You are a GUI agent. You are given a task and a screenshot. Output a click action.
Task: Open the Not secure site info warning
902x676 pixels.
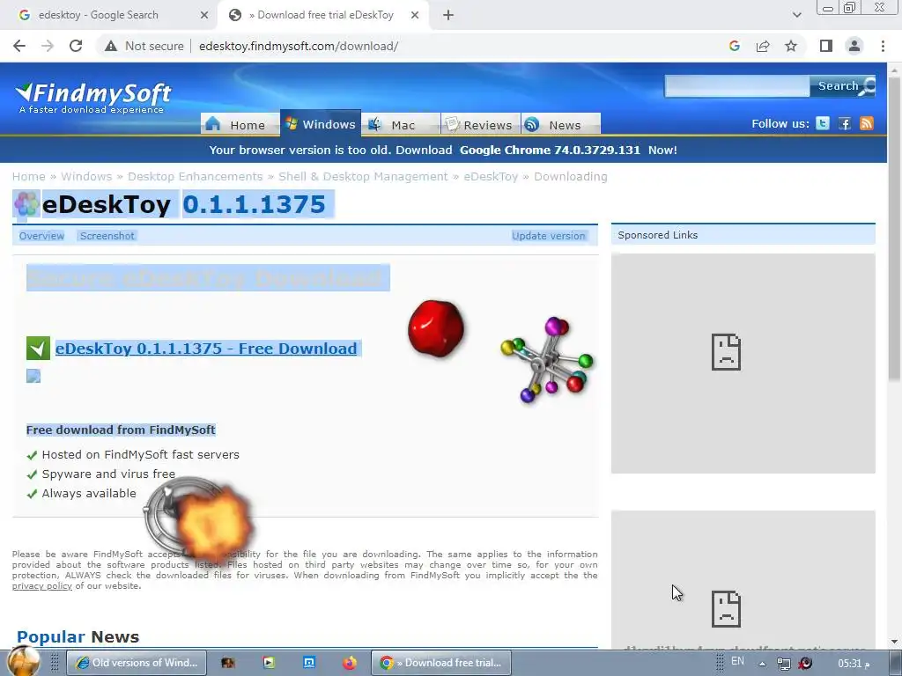coord(144,46)
